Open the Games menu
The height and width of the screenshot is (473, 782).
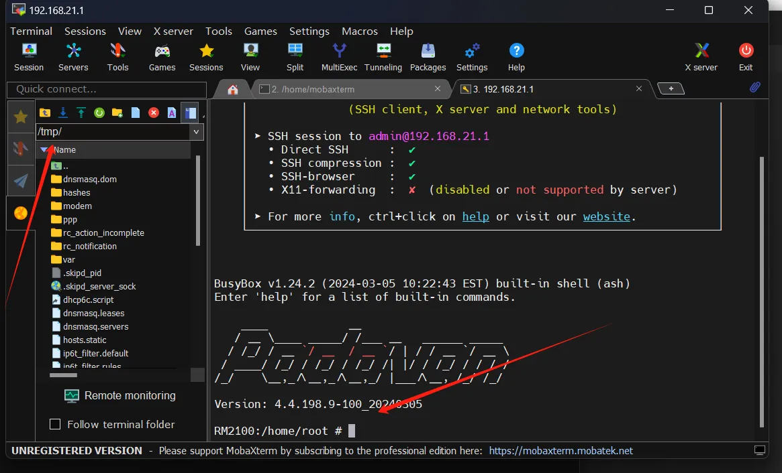260,31
